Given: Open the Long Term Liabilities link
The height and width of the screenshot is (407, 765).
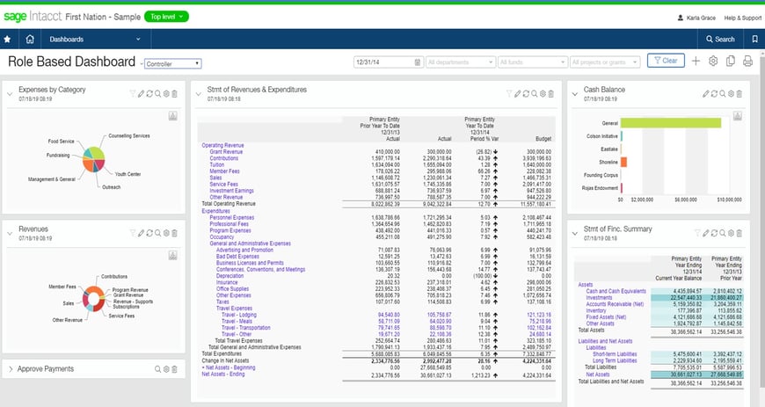Looking at the screenshot, I should click(x=615, y=360).
